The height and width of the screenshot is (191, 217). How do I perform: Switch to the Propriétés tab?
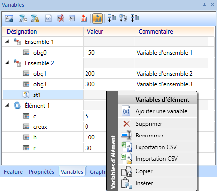point(42,172)
